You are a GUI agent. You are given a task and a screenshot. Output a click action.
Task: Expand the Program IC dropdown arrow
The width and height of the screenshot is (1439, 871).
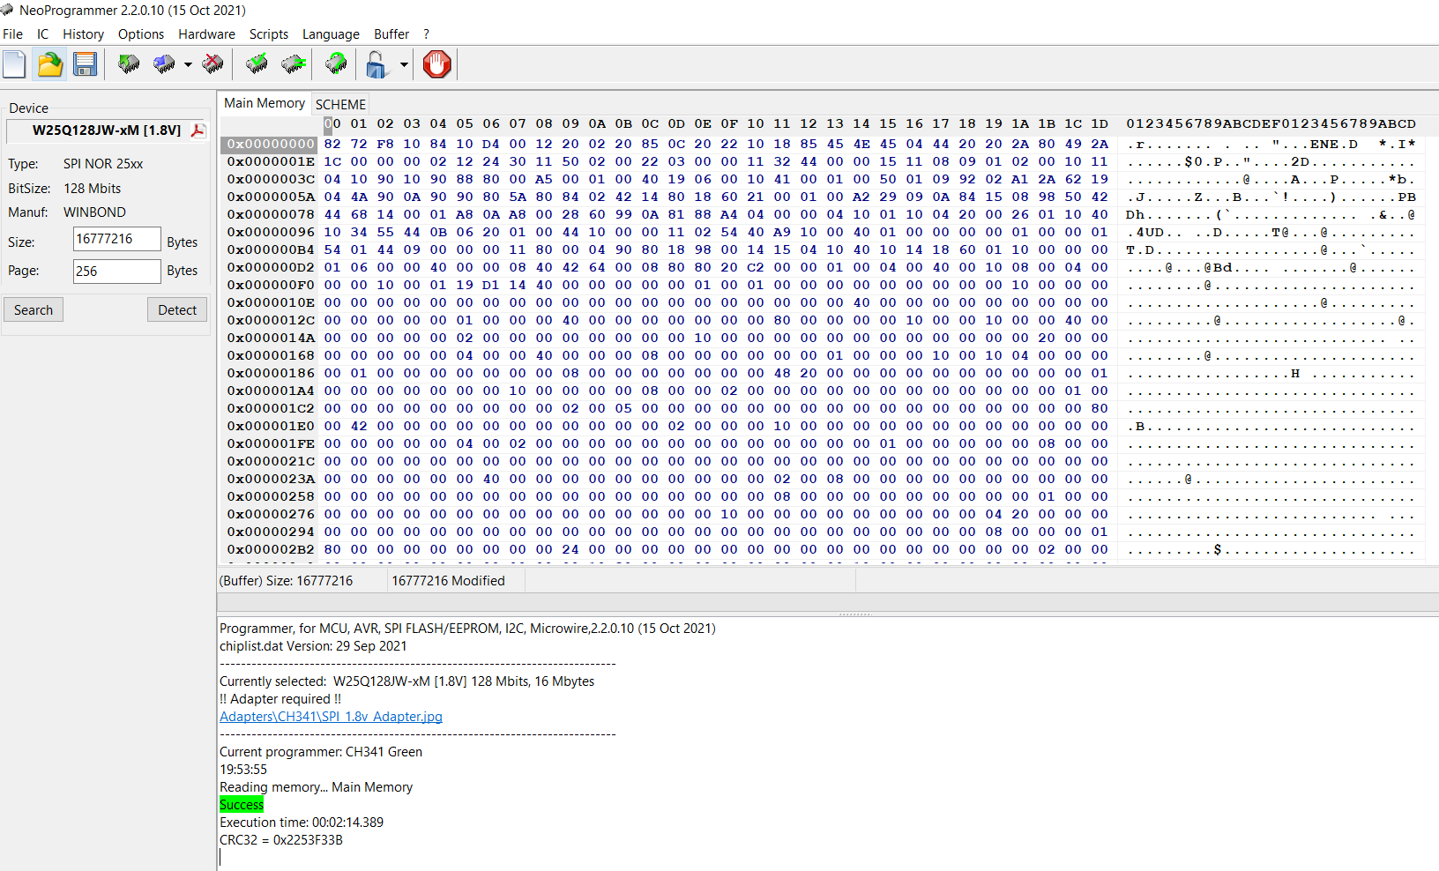click(188, 65)
